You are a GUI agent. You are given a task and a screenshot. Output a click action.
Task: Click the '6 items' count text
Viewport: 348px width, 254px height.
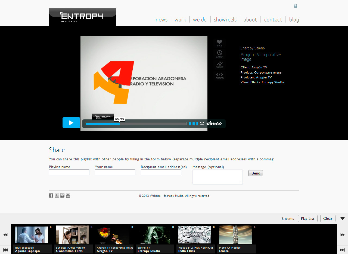point(288,218)
